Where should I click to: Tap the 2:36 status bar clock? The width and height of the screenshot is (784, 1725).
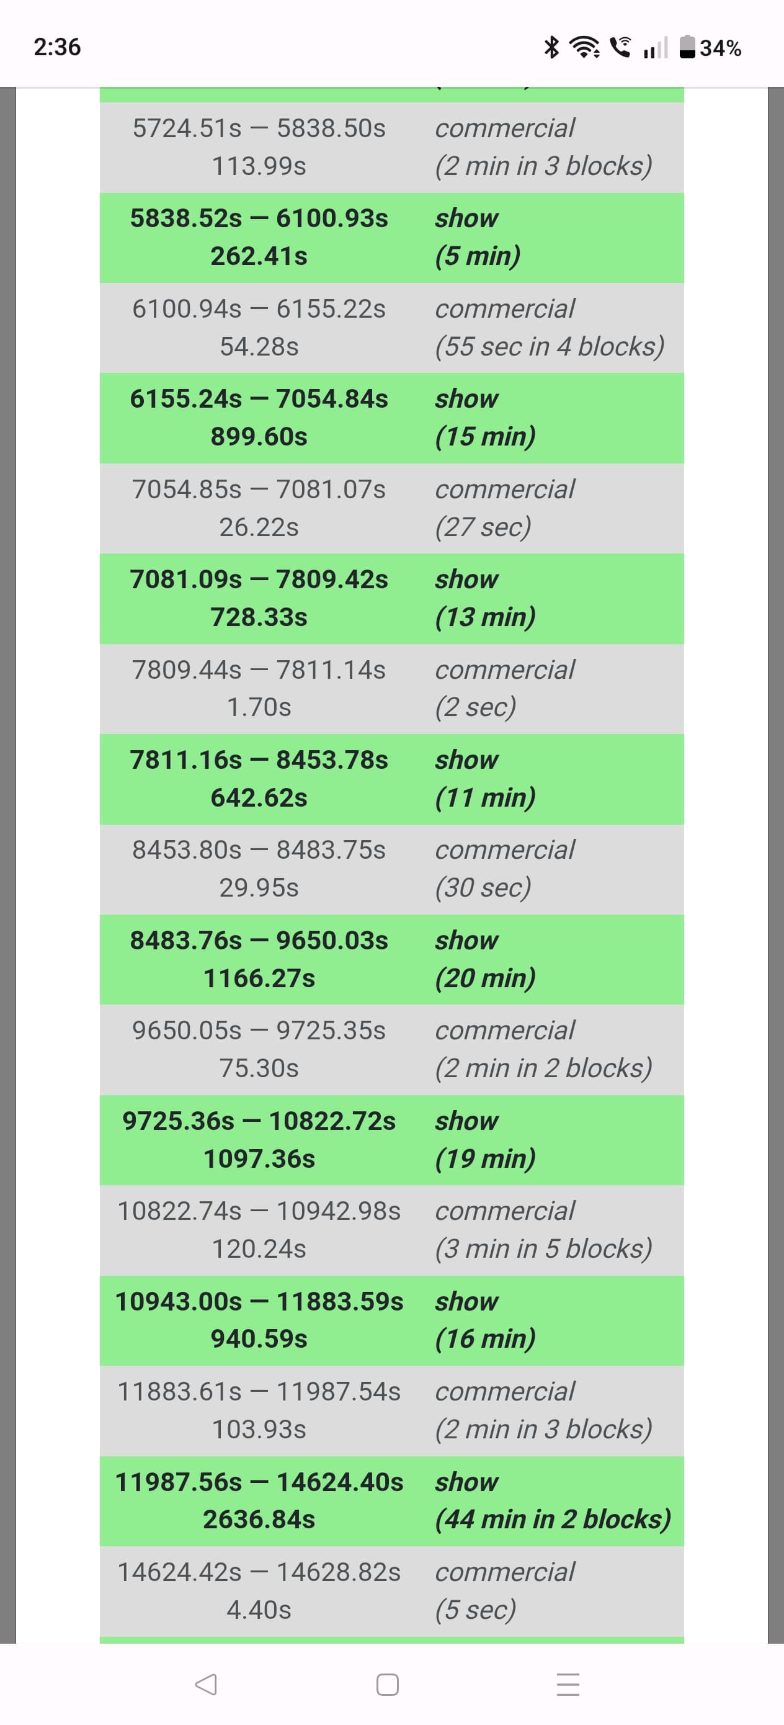(x=57, y=47)
